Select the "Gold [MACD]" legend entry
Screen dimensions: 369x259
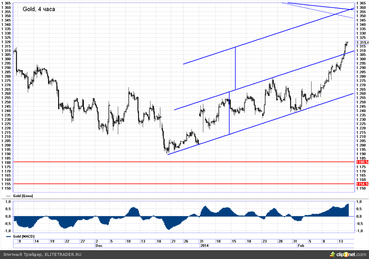24,236
